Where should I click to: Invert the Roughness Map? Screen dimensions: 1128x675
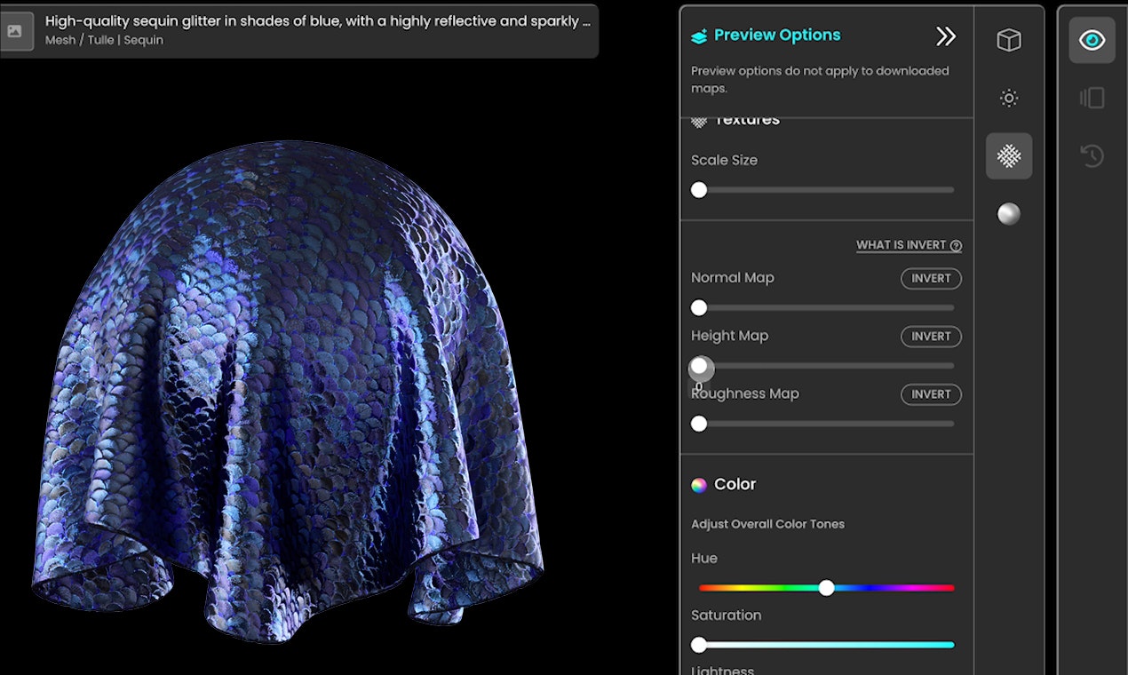coord(931,394)
